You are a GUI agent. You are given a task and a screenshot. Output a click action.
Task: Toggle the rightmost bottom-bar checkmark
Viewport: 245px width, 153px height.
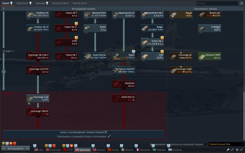click(242, 149)
